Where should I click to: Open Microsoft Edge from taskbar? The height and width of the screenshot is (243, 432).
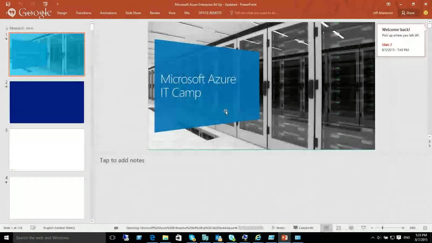click(x=152, y=238)
